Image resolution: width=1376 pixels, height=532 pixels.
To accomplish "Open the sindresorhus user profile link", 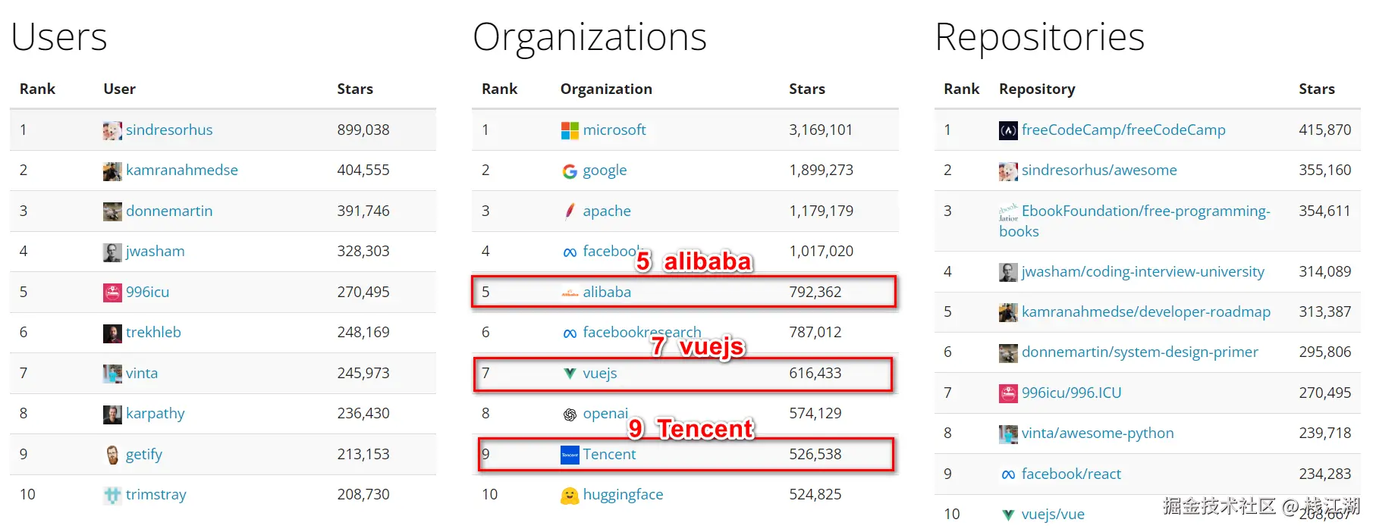I will [x=169, y=130].
